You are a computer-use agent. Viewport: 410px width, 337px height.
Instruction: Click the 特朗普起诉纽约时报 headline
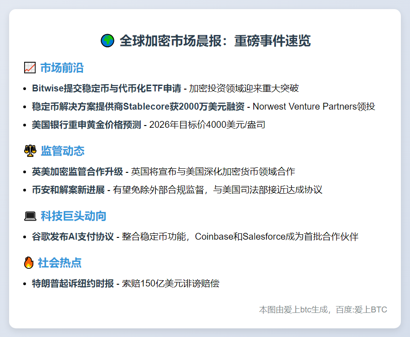(73, 283)
